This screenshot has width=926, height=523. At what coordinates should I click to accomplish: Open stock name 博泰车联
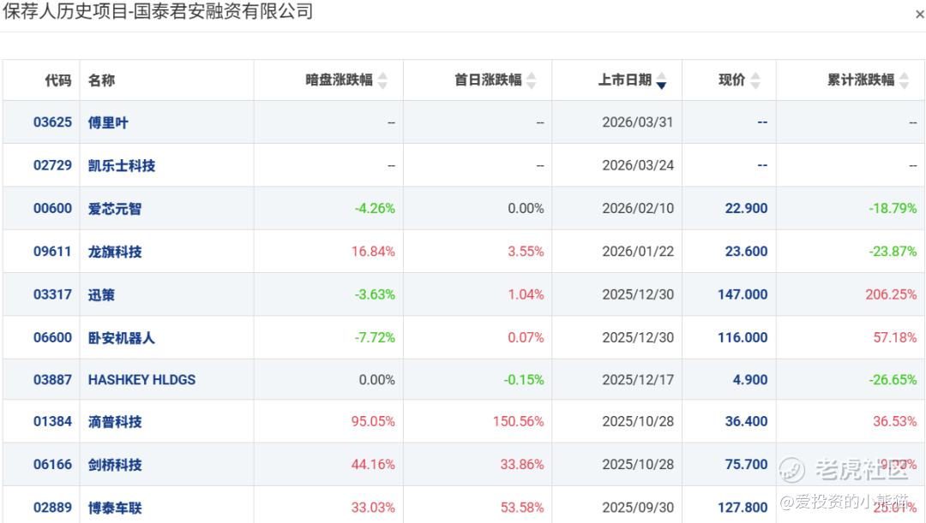[x=115, y=508]
